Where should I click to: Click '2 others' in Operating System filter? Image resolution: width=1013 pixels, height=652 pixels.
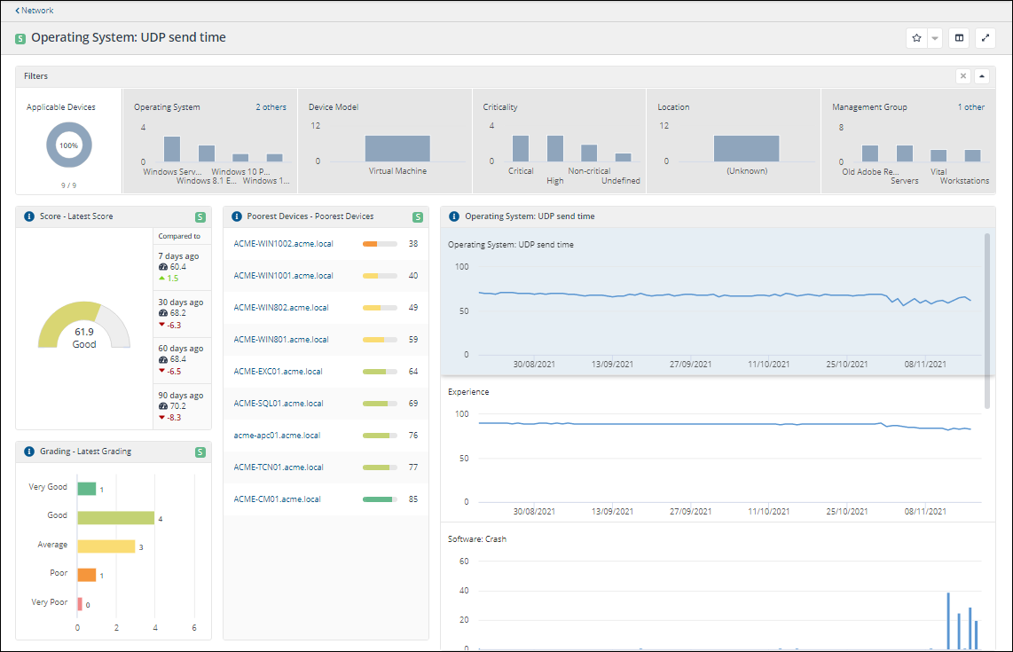click(271, 107)
